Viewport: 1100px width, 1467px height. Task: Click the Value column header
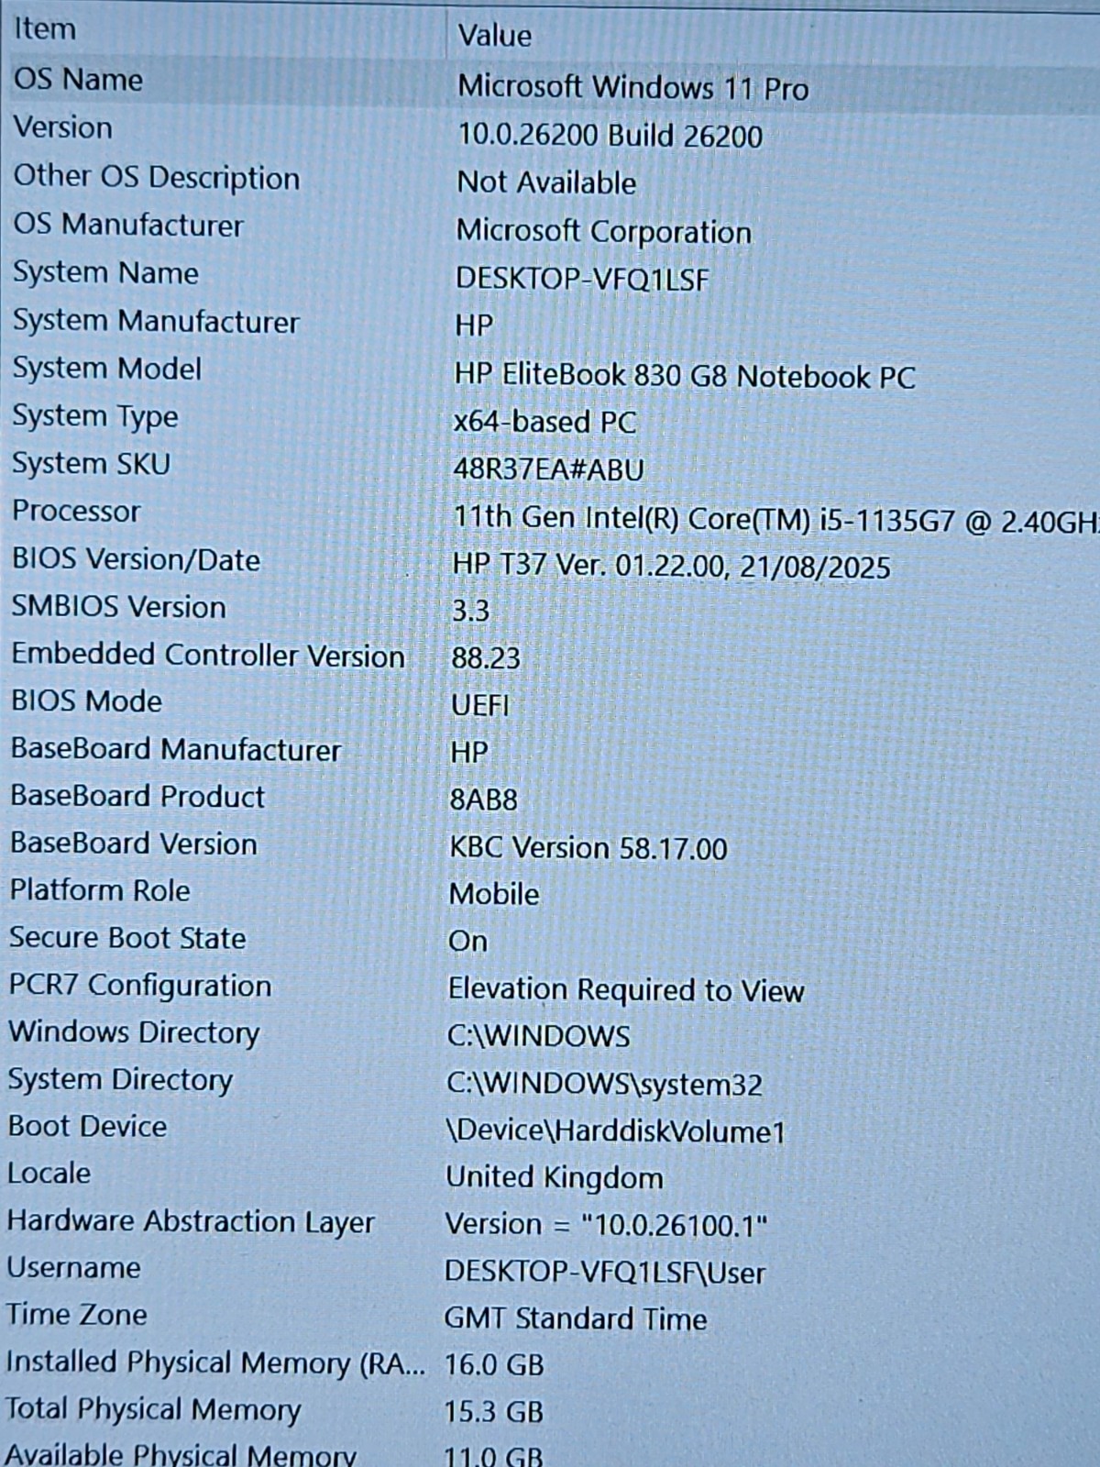[x=494, y=36]
